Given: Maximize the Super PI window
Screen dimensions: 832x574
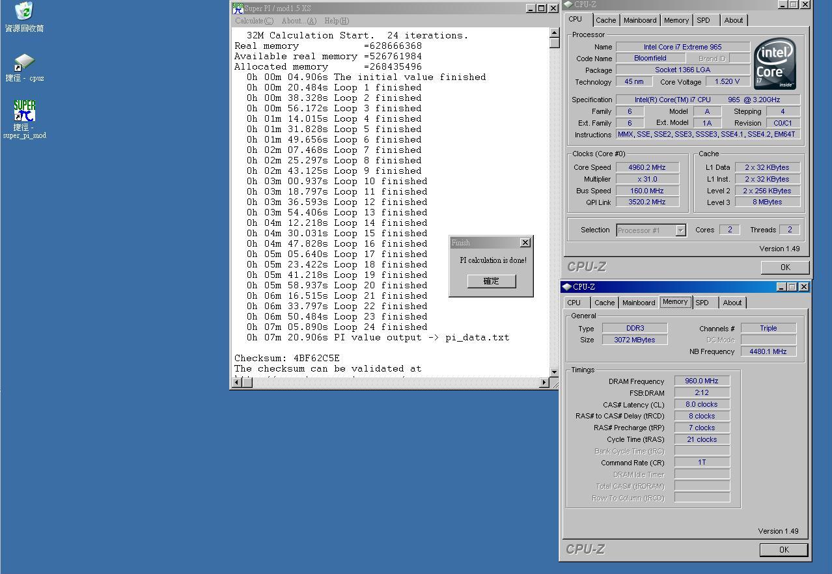Looking at the screenshot, I should (542, 8).
